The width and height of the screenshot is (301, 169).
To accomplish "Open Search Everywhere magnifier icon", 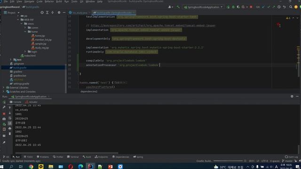I will coord(291,7).
